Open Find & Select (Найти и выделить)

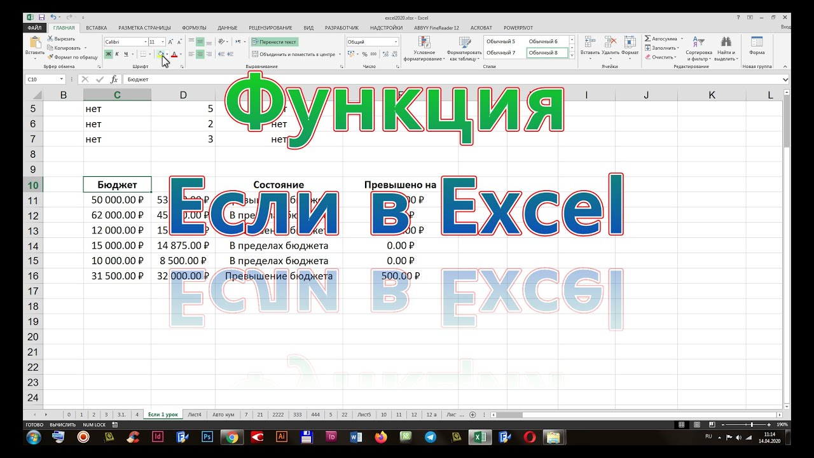tap(726, 49)
